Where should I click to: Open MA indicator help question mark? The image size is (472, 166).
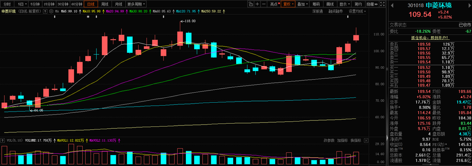45,11
